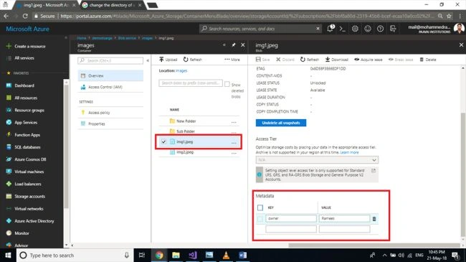This screenshot has height=262, width=466.
Task: Launch Cloud Shell from top bar
Action: coord(343,29)
